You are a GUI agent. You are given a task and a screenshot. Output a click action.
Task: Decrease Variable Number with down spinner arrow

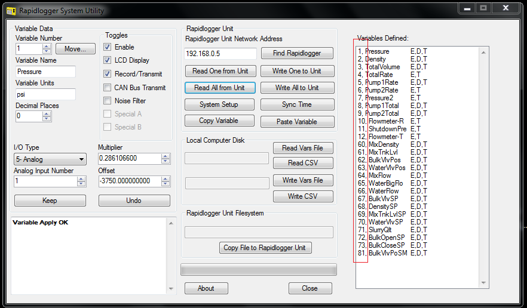pyautogui.click(x=47, y=51)
